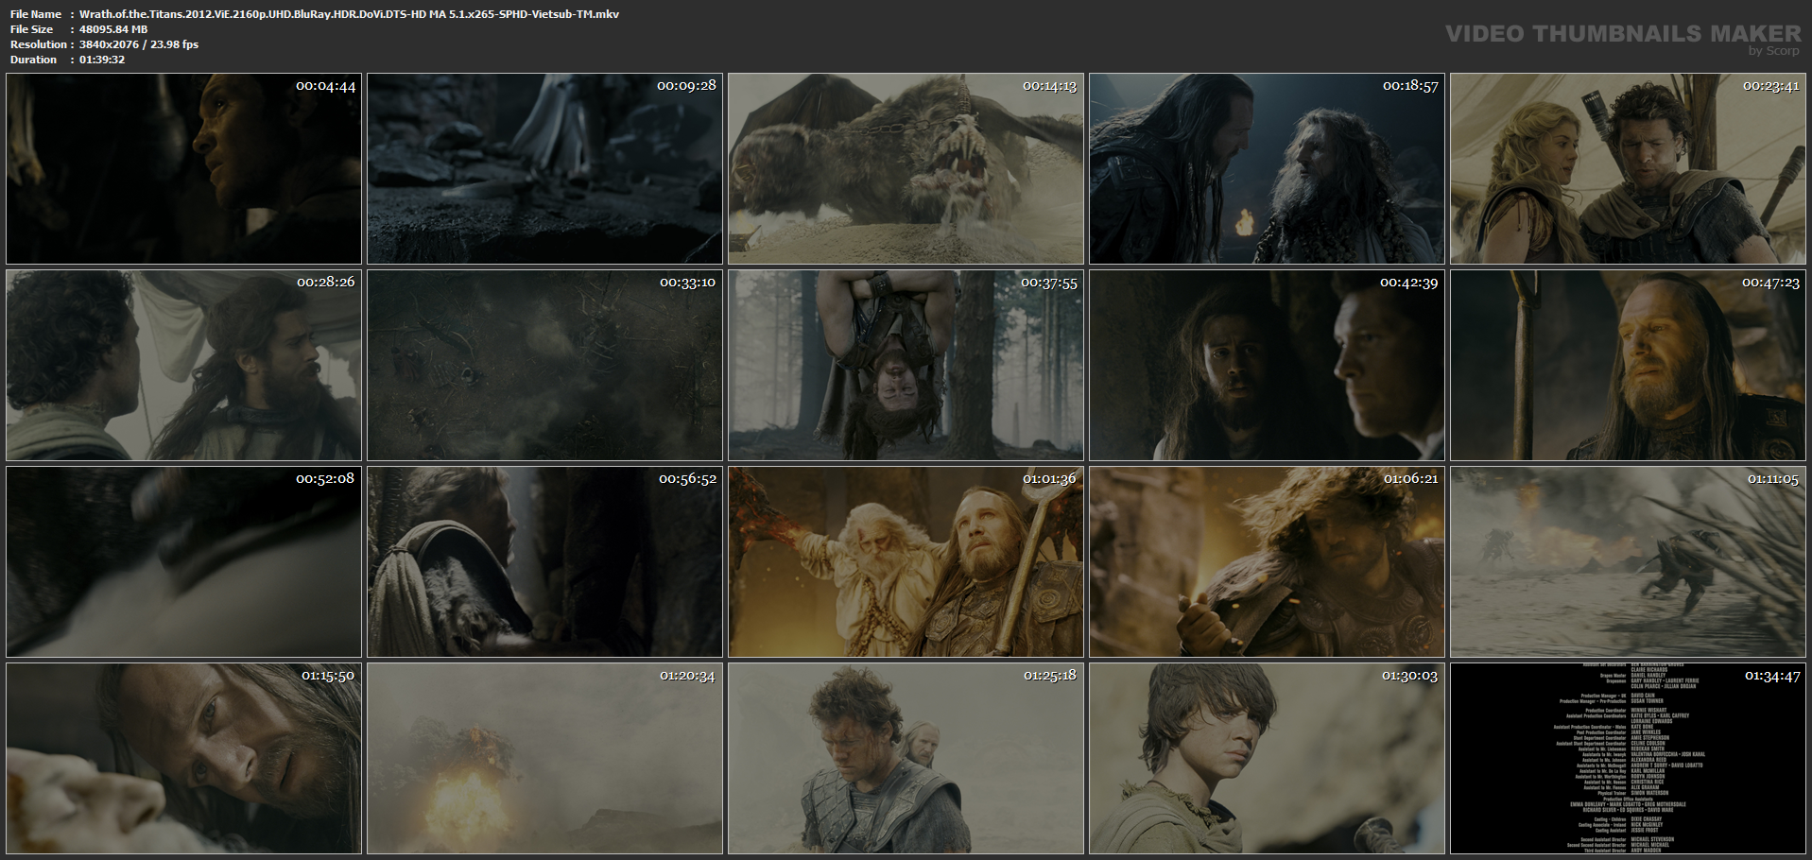Image resolution: width=1812 pixels, height=860 pixels.
Task: Open the dark thumbnail at 00:33:10
Action: [x=544, y=366]
